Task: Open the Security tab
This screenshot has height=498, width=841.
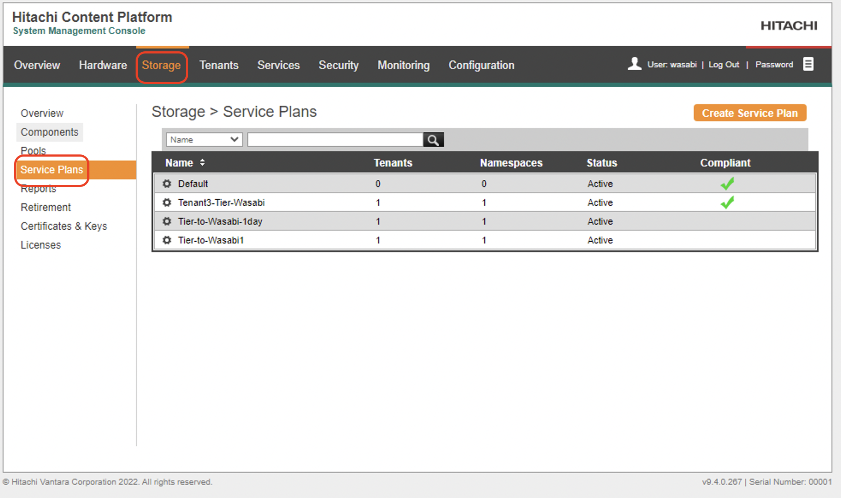Action: (338, 65)
